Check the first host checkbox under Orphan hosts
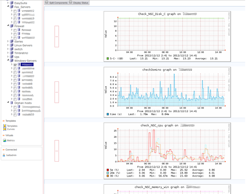246x194 pixels. (x=15, y=107)
